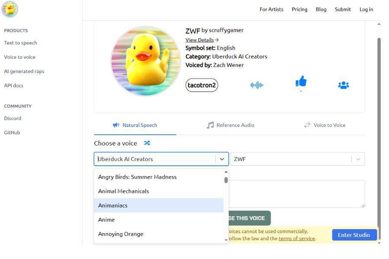Open the GitHub community link
The image size is (389, 259).
point(12,133)
